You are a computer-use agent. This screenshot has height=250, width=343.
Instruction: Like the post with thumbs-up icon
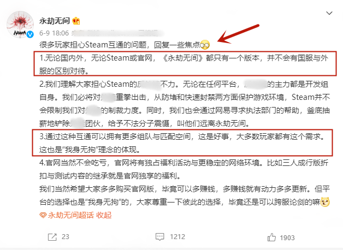tap(271, 237)
